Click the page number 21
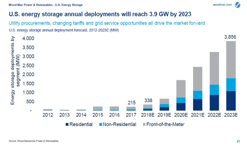This screenshot has width=247, height=146. 238,141
